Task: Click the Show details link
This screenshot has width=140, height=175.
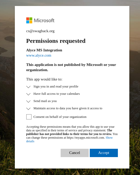Action: coord(69,139)
